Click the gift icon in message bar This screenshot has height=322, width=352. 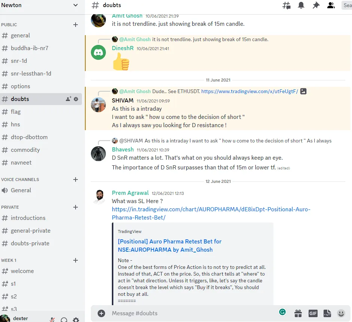[298, 313]
